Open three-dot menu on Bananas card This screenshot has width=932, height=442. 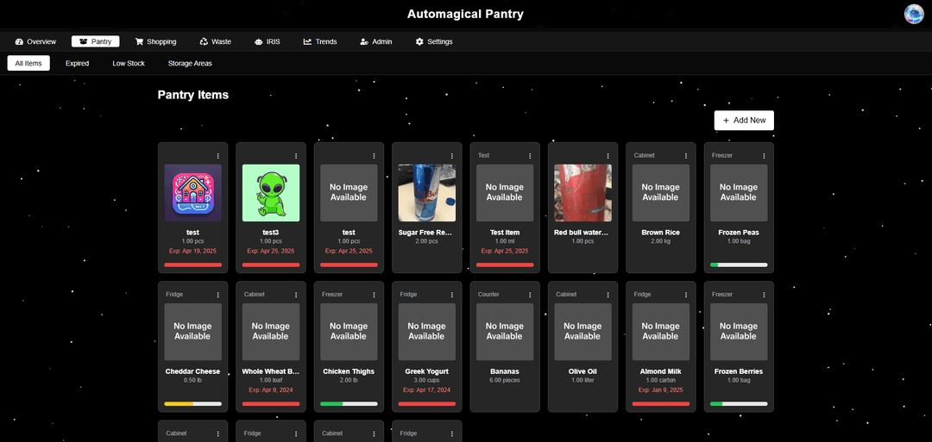pos(530,295)
